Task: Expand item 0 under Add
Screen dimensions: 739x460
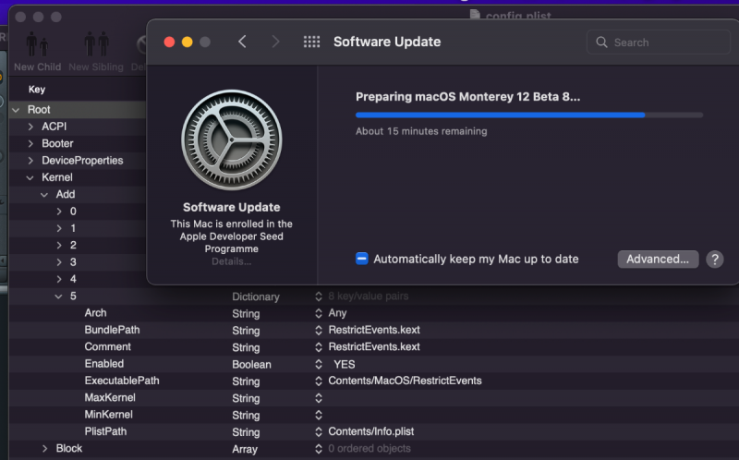Action: tap(59, 212)
